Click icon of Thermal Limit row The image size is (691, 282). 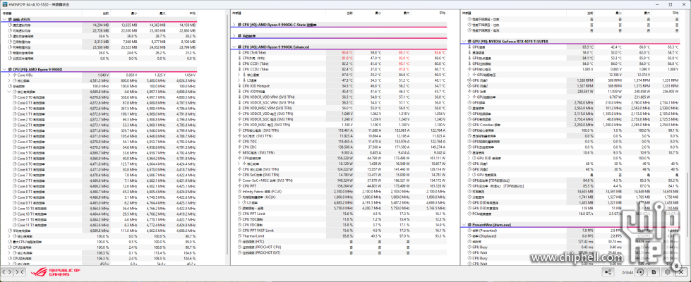click(239, 235)
